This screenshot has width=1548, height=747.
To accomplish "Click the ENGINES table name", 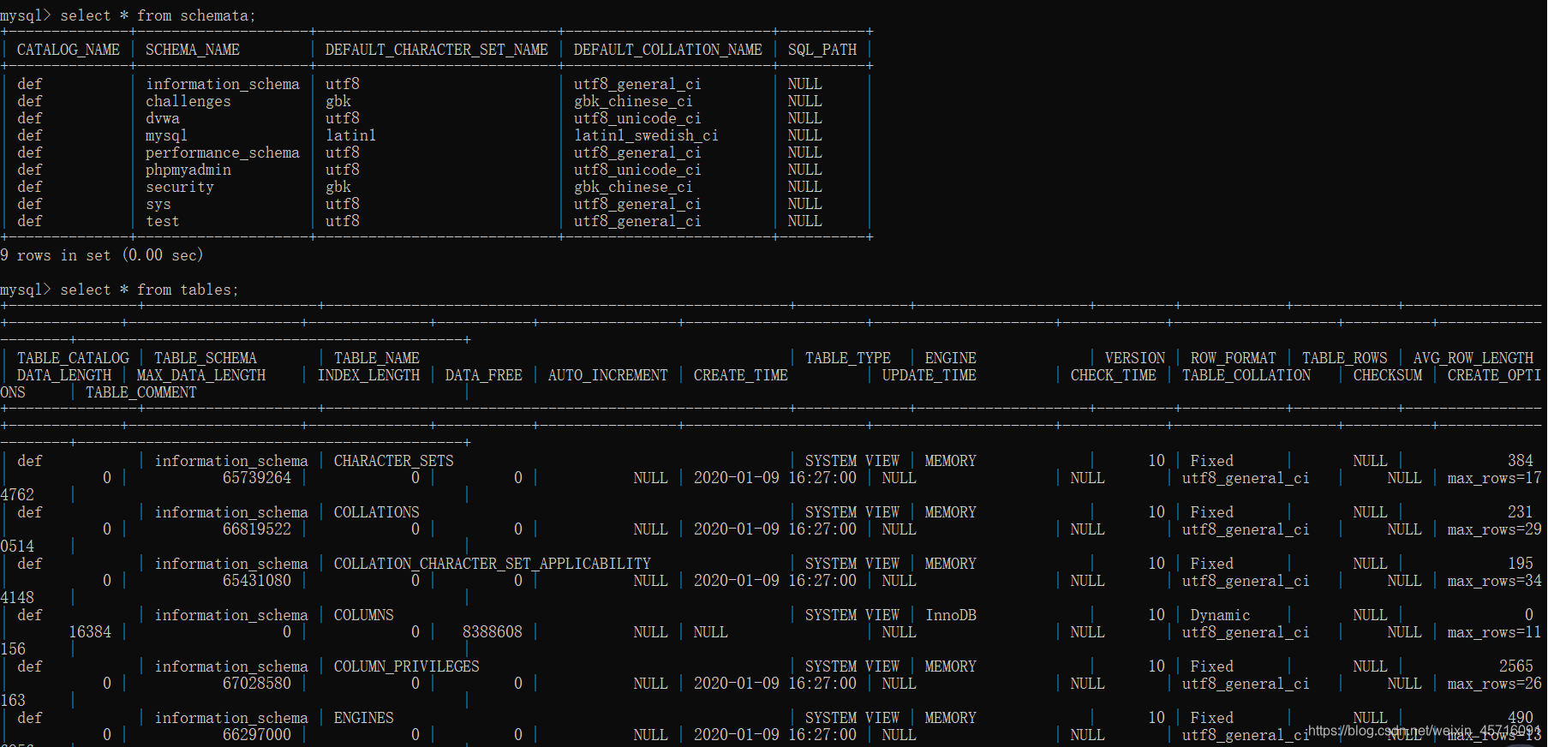I will click(x=364, y=718).
